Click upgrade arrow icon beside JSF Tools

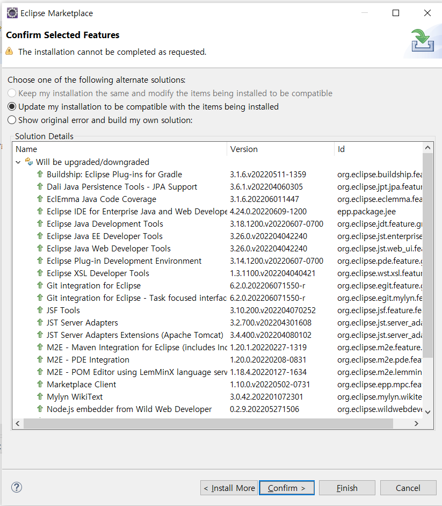[40, 310]
